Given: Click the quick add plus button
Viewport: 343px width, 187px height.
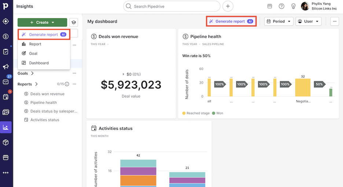Looking at the screenshot, I should 228,6.
